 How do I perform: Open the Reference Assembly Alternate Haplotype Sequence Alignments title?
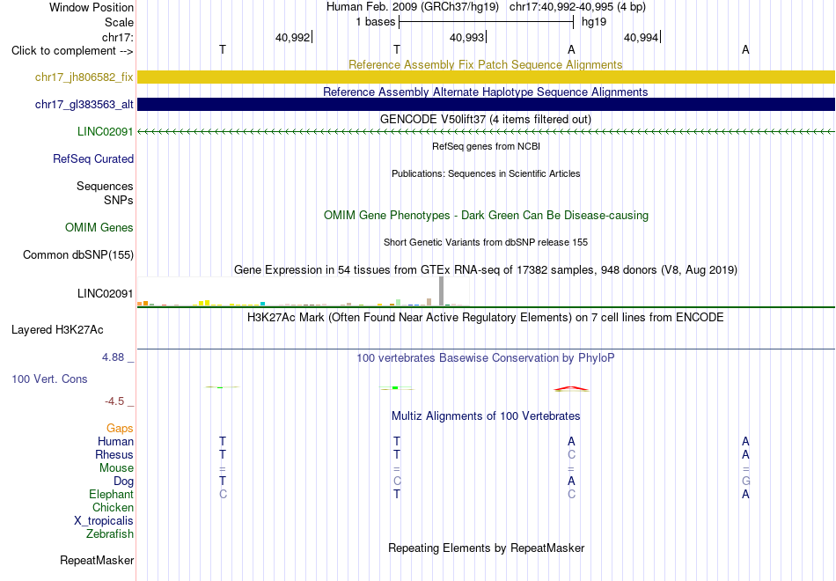point(486,92)
